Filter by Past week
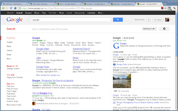Screen dimensions: 178x111 11,94
